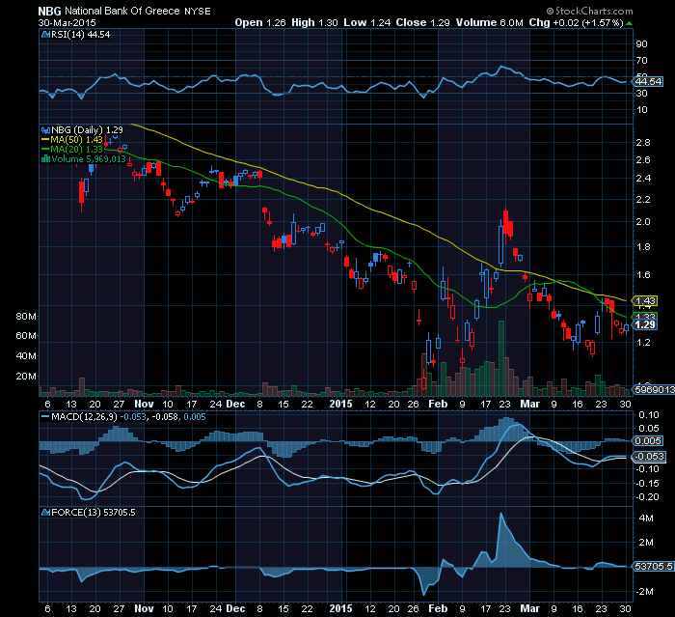The width and height of the screenshot is (675, 617).
Task: Click the Mar label on price date axis
Action: click(530, 404)
